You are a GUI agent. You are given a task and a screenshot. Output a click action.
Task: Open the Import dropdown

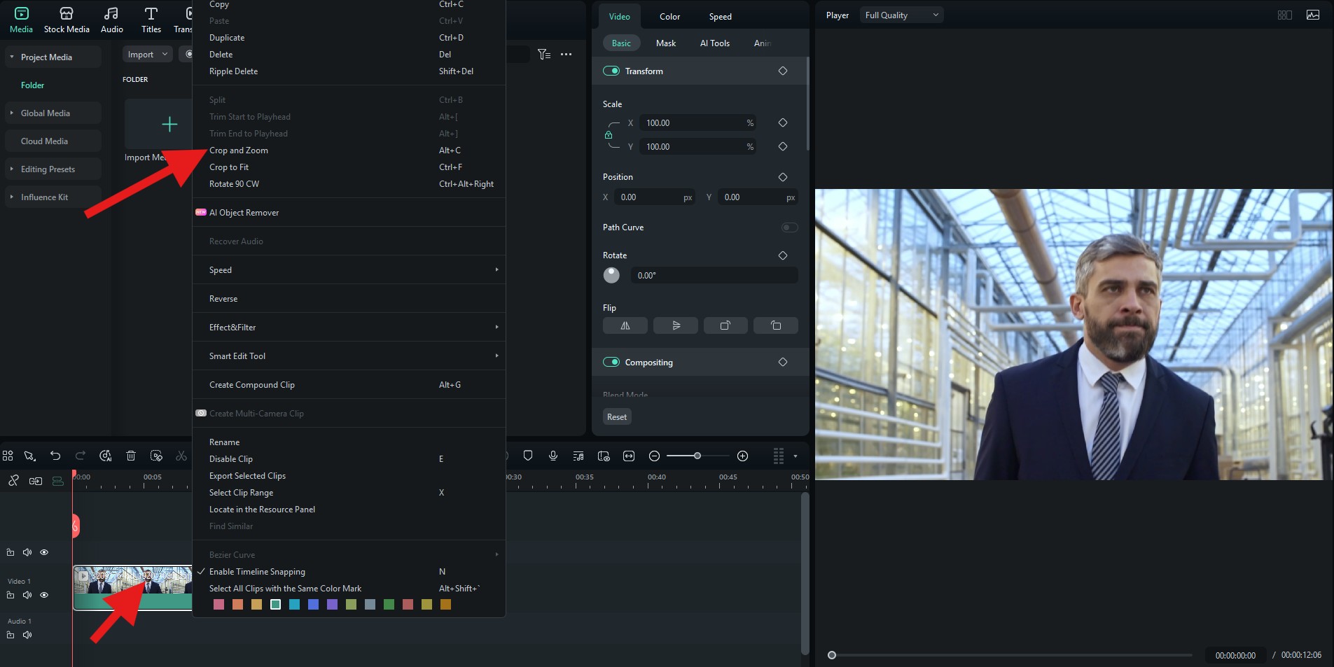point(147,54)
